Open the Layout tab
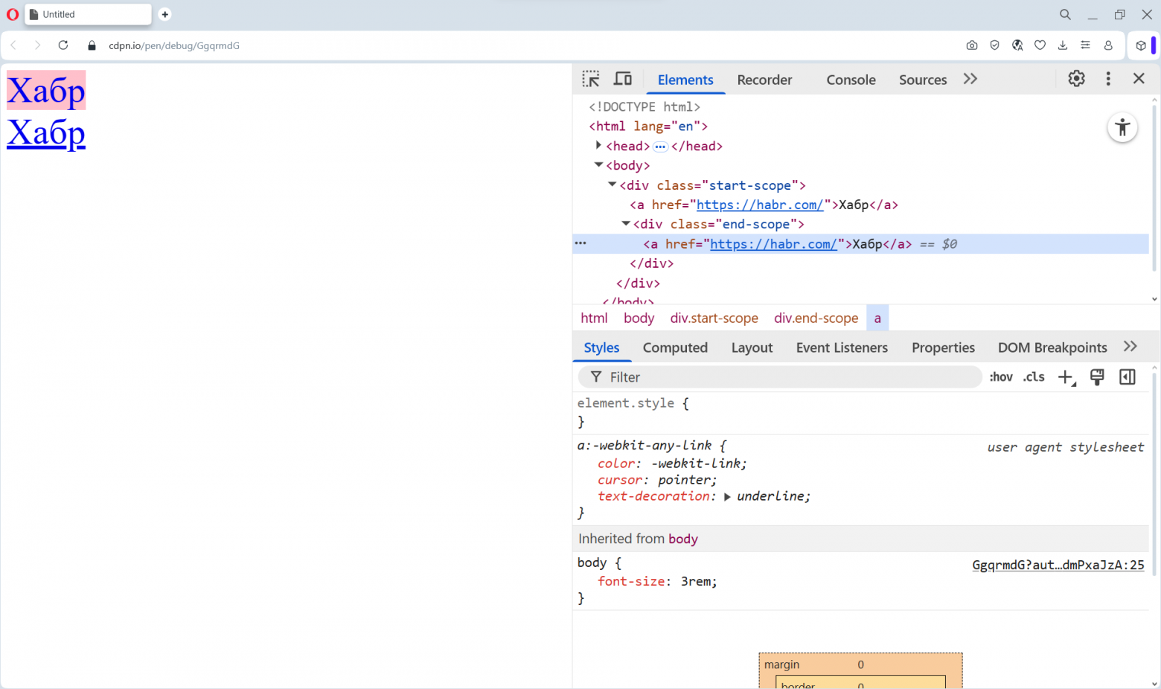This screenshot has height=689, width=1161. click(752, 347)
